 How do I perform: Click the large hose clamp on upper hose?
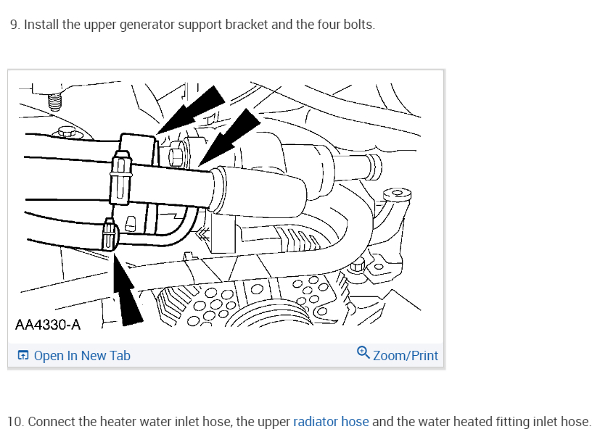[x=121, y=178]
